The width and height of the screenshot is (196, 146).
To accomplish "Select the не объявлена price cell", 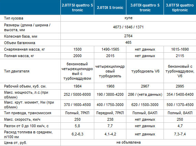I will click(128, 143).
